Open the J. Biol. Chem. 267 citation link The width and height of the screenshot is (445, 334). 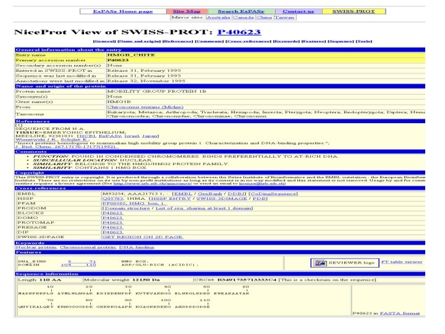[x=67, y=147]
